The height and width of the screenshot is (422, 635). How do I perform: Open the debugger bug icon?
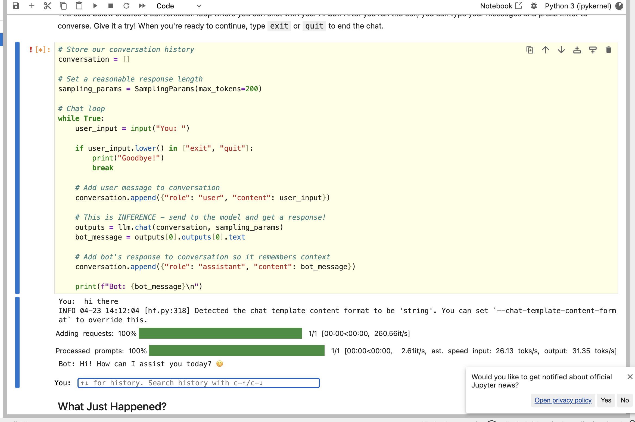click(534, 6)
